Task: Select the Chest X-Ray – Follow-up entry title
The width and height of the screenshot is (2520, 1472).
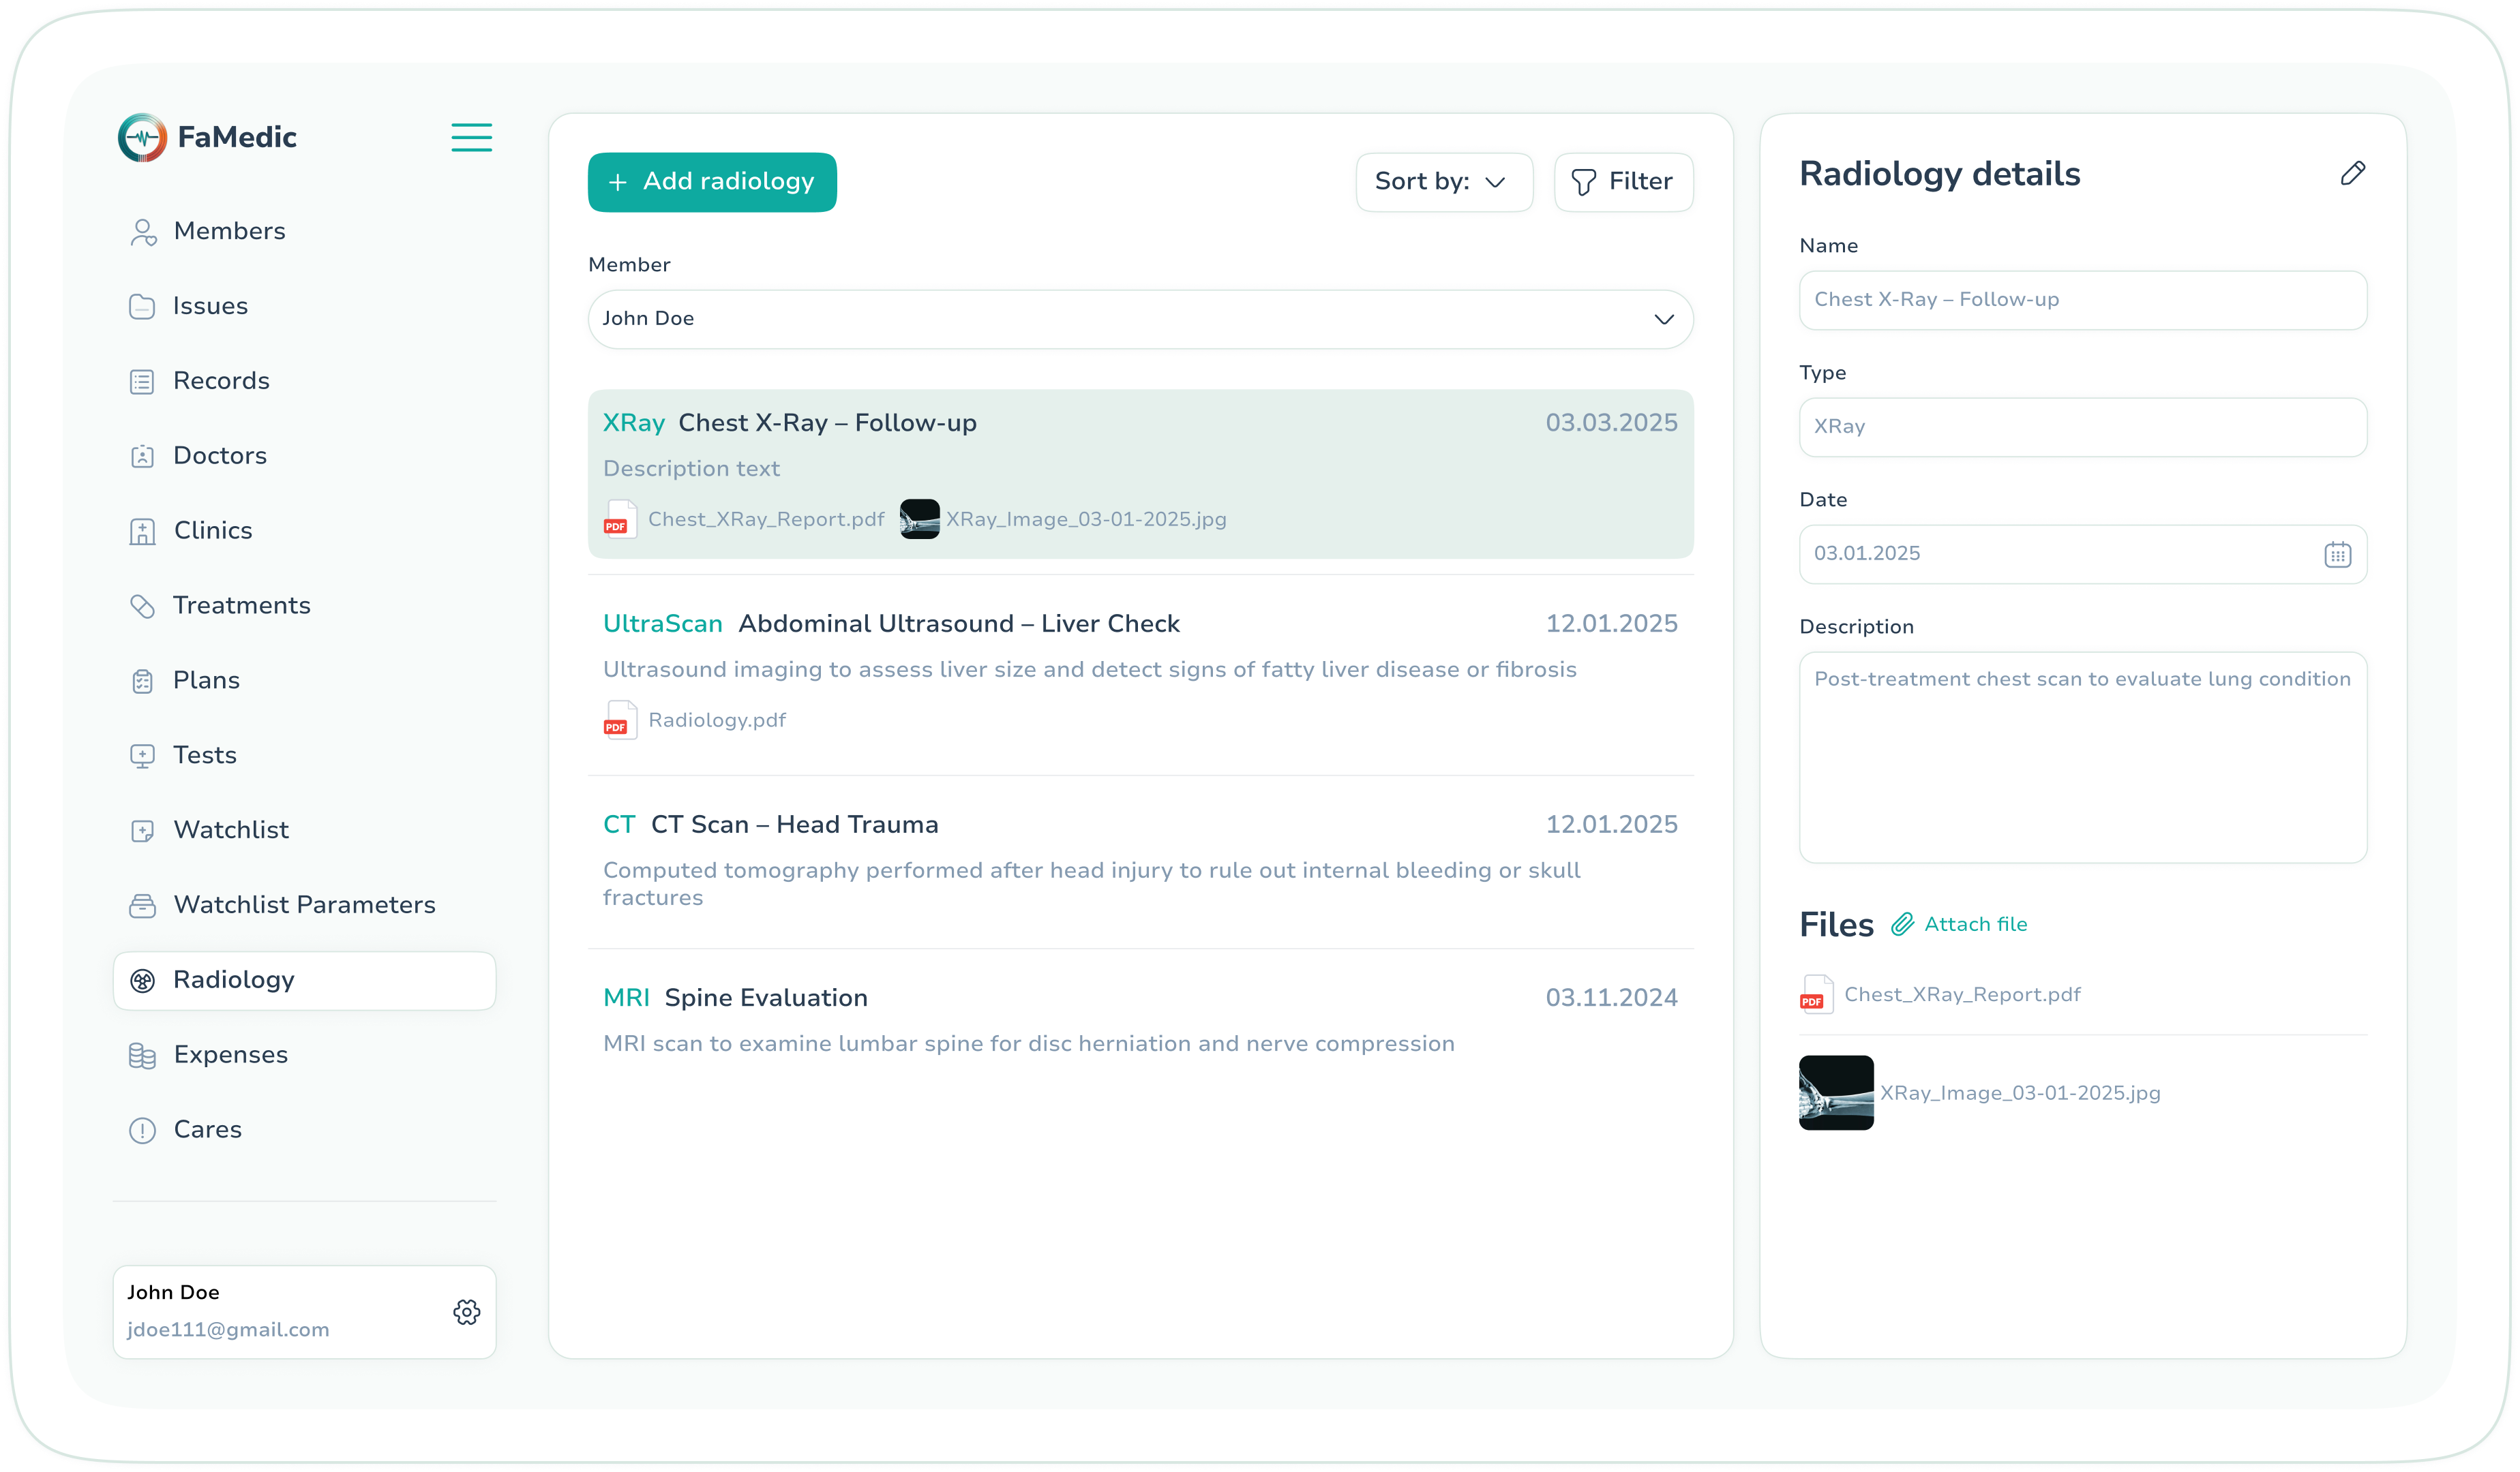Action: [x=827, y=423]
